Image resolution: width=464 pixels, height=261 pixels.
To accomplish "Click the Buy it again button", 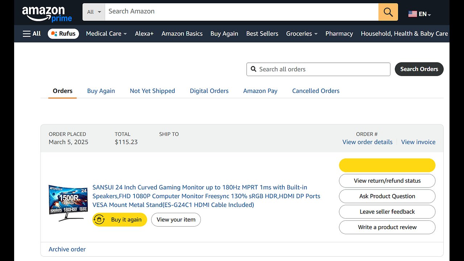I will (x=120, y=220).
